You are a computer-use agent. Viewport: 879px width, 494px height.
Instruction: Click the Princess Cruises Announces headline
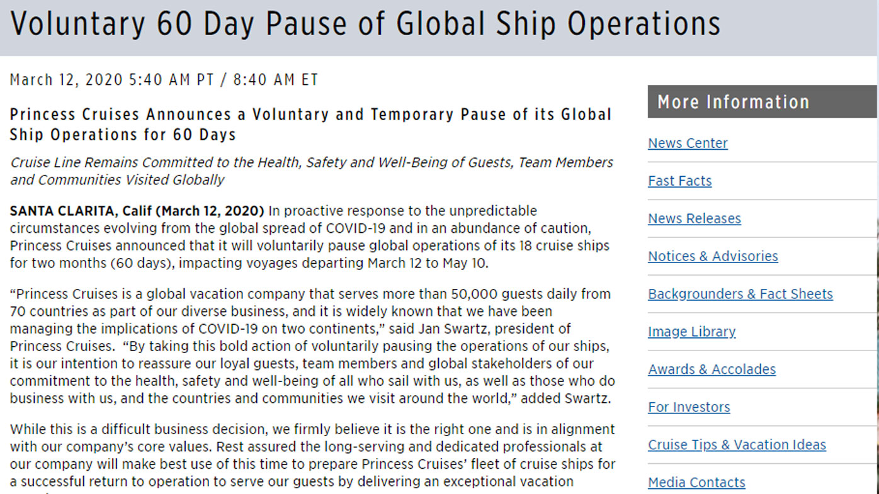[310, 125]
